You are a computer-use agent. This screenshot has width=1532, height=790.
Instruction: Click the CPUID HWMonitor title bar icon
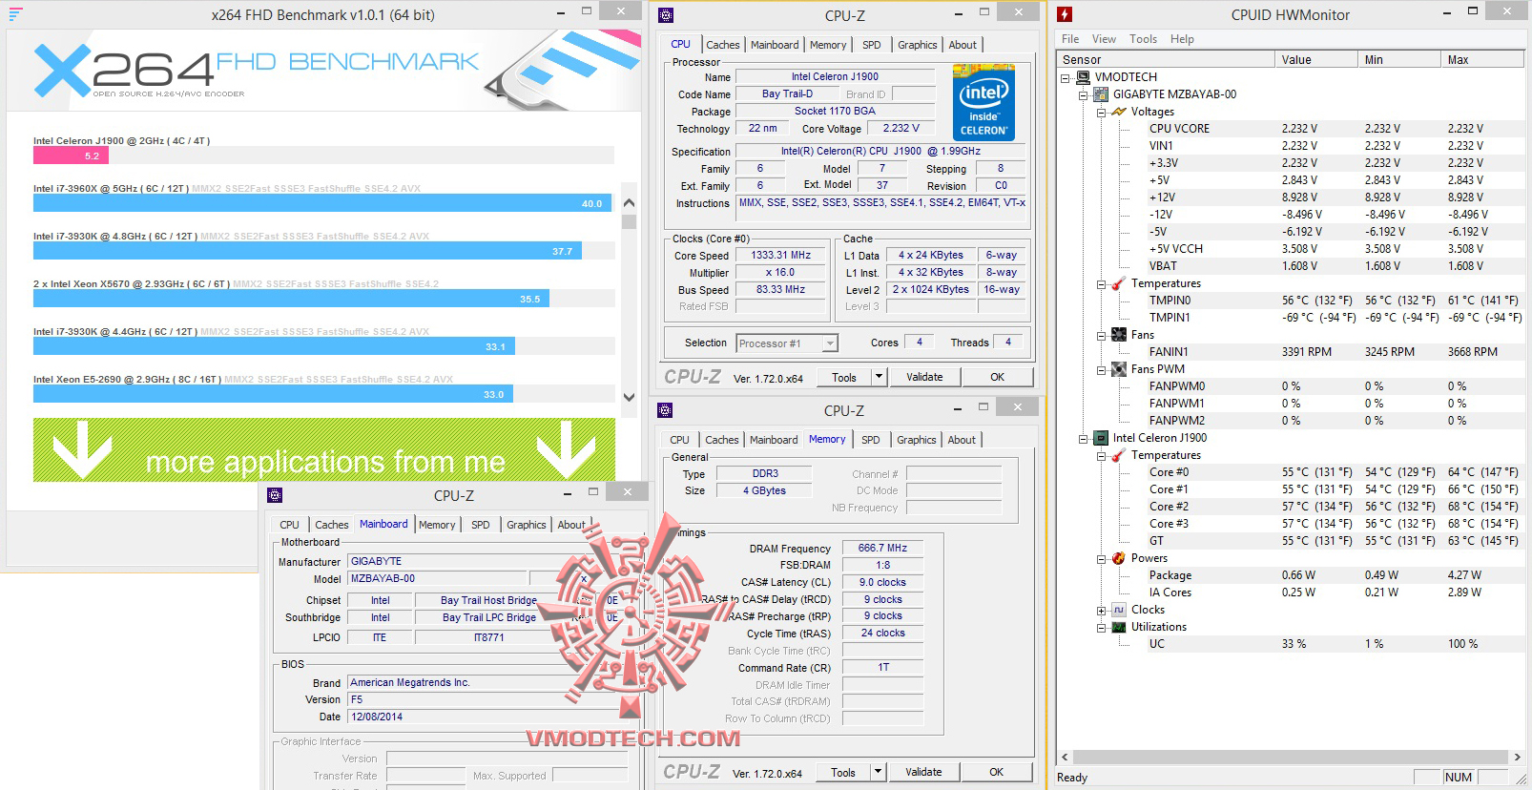pyautogui.click(x=1065, y=14)
